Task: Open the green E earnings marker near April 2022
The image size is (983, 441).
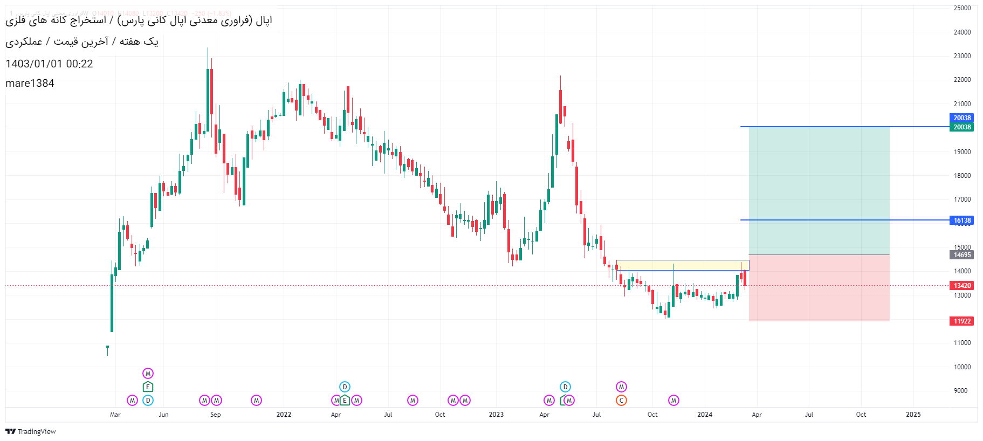Action: (345, 400)
